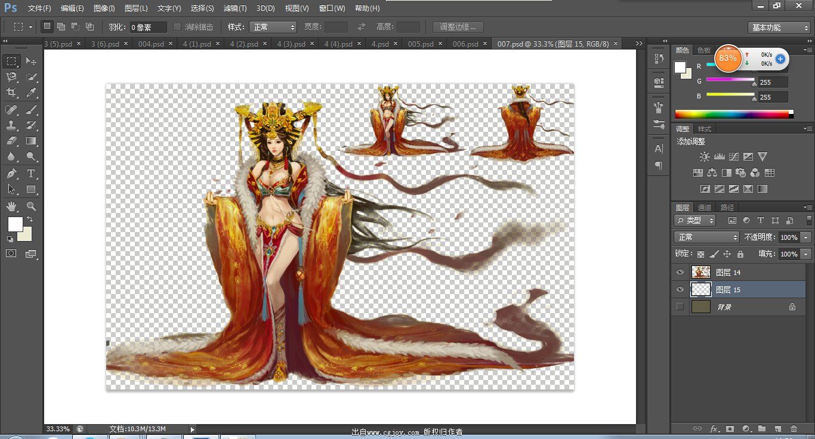Toggle lock transparent pixels
The width and height of the screenshot is (815, 439).
[x=700, y=254]
